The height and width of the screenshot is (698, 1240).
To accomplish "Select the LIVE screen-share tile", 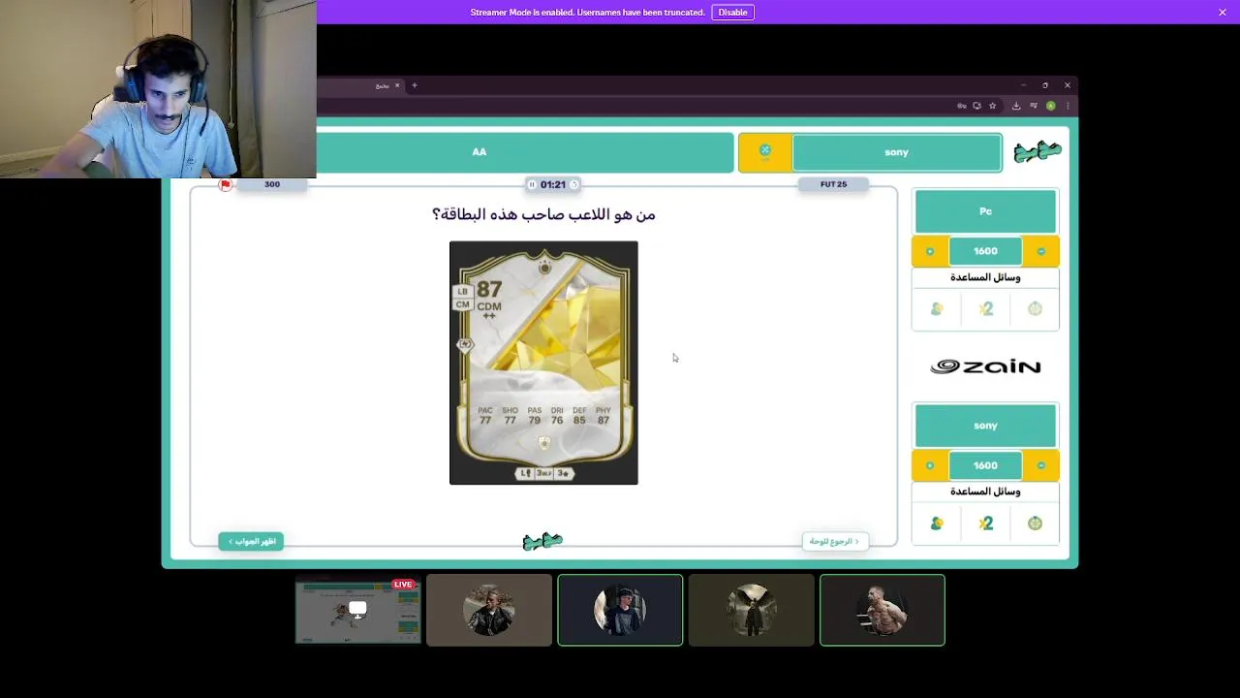I will point(358,610).
